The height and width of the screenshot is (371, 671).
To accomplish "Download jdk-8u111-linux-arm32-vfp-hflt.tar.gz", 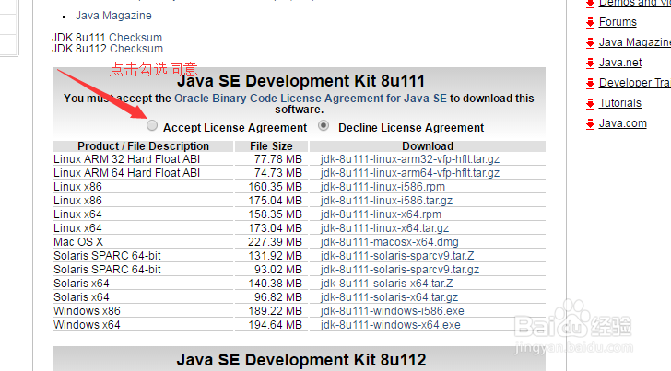I will point(410,159).
